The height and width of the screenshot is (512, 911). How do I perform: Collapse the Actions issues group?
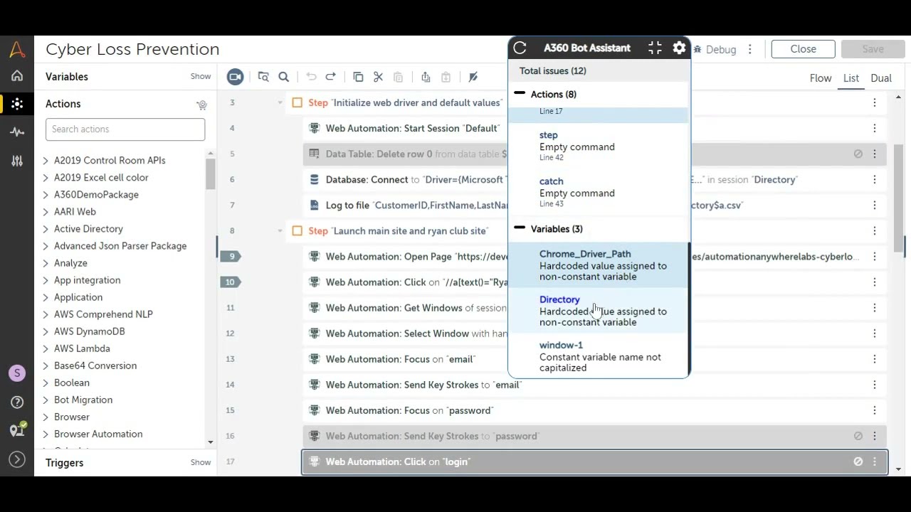[x=520, y=94]
